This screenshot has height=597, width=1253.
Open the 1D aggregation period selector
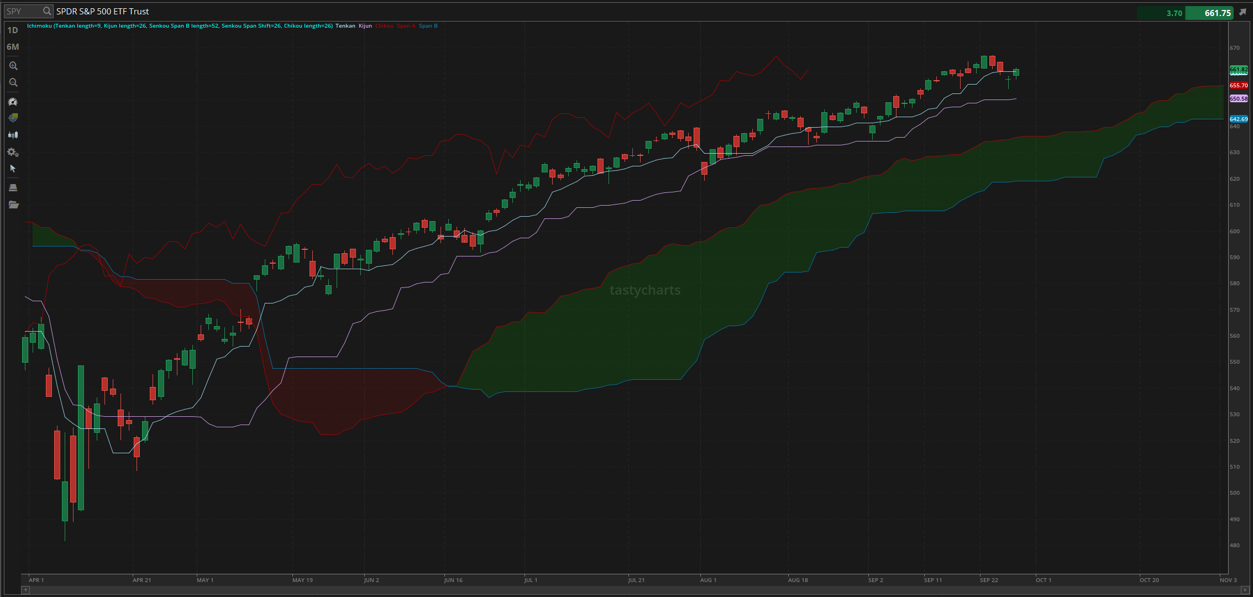click(12, 30)
